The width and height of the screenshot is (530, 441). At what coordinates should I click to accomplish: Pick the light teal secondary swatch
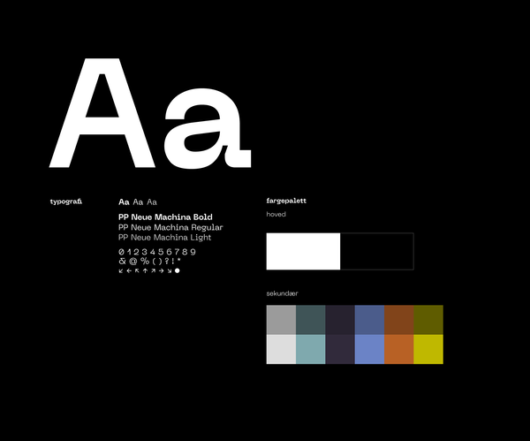tap(311, 349)
